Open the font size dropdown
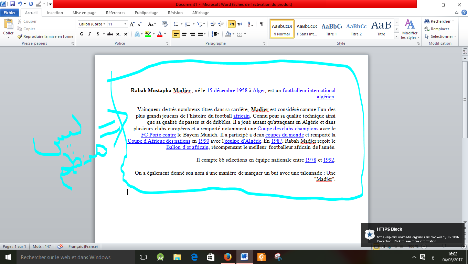Image resolution: width=468 pixels, height=264 pixels. coord(125,24)
